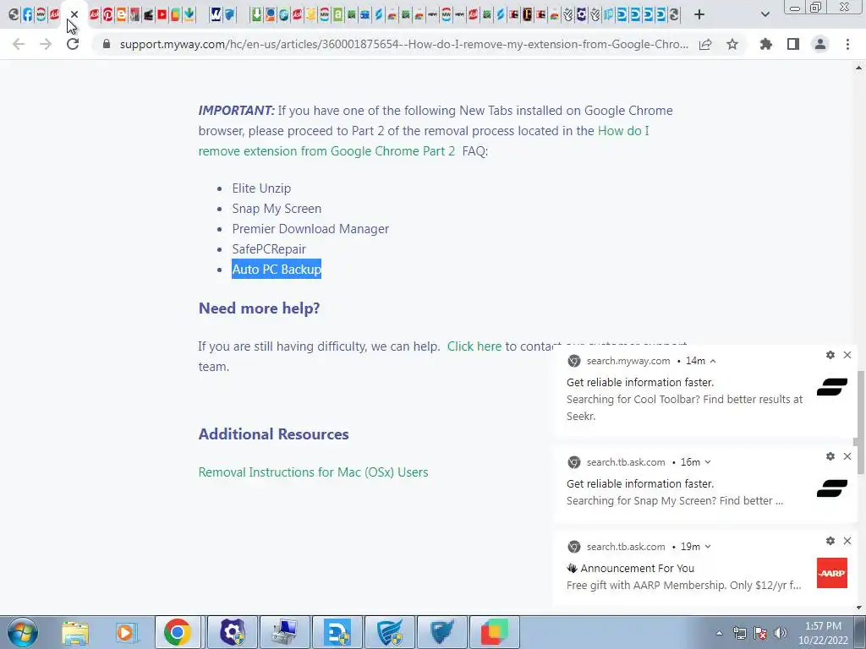The width and height of the screenshot is (866, 649).
Task: Click the AARP logo thumbnail
Action: pos(832,574)
